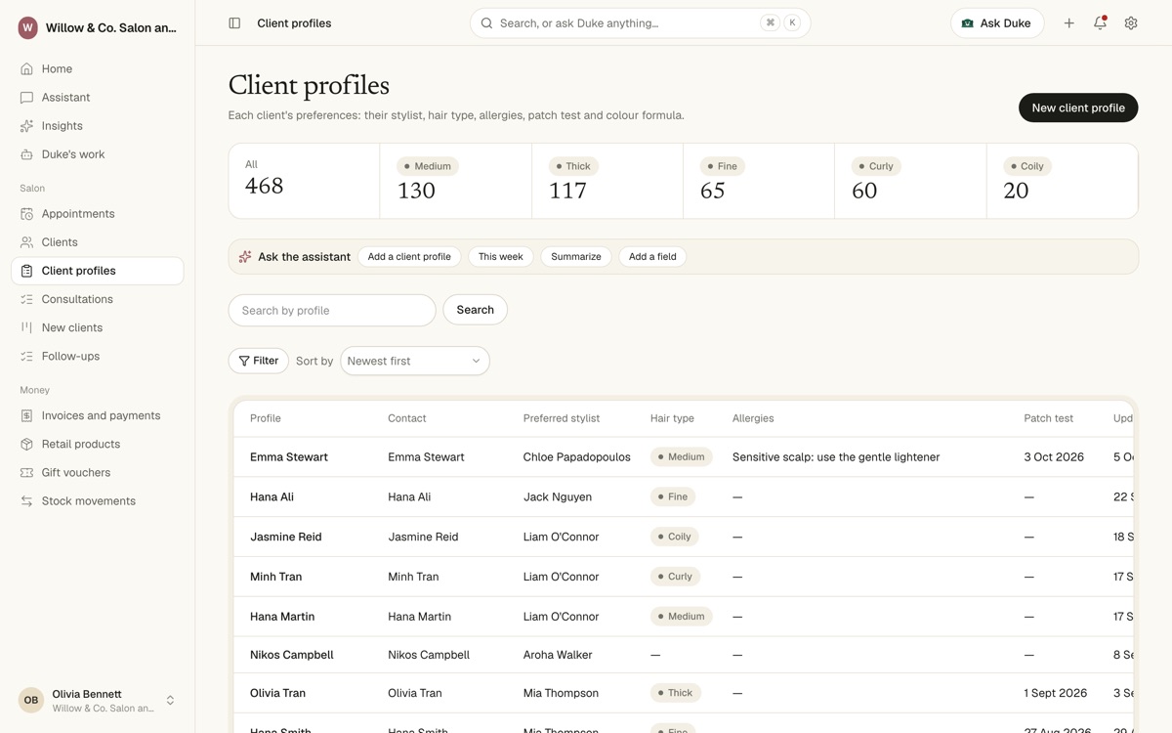Screen dimensions: 1172x733
Task: Click the Hair type column header
Action: (x=672, y=418)
